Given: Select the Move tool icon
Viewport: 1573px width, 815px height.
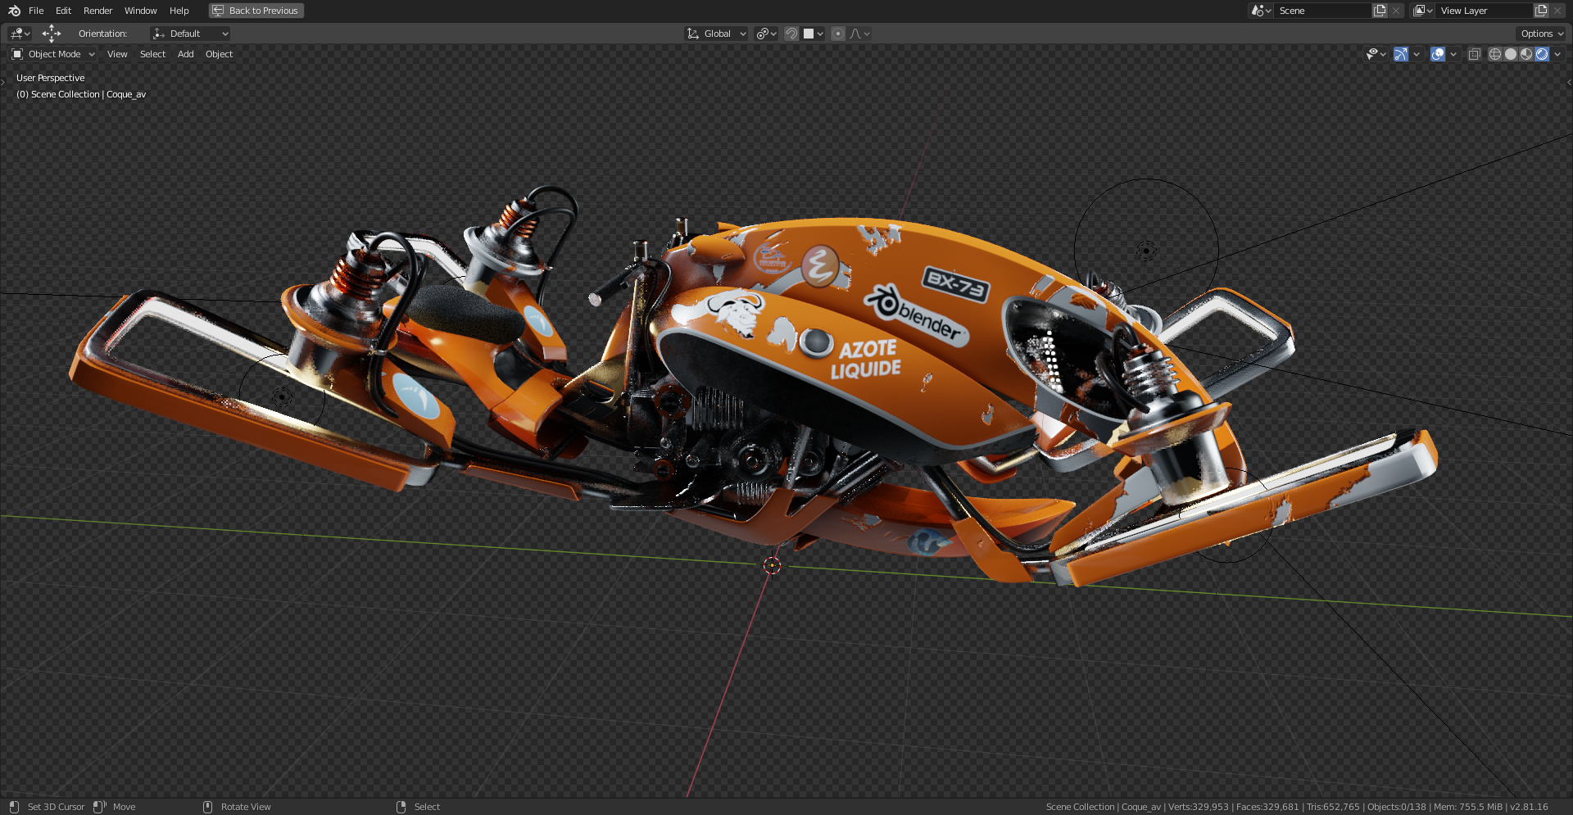Looking at the screenshot, I should [51, 34].
